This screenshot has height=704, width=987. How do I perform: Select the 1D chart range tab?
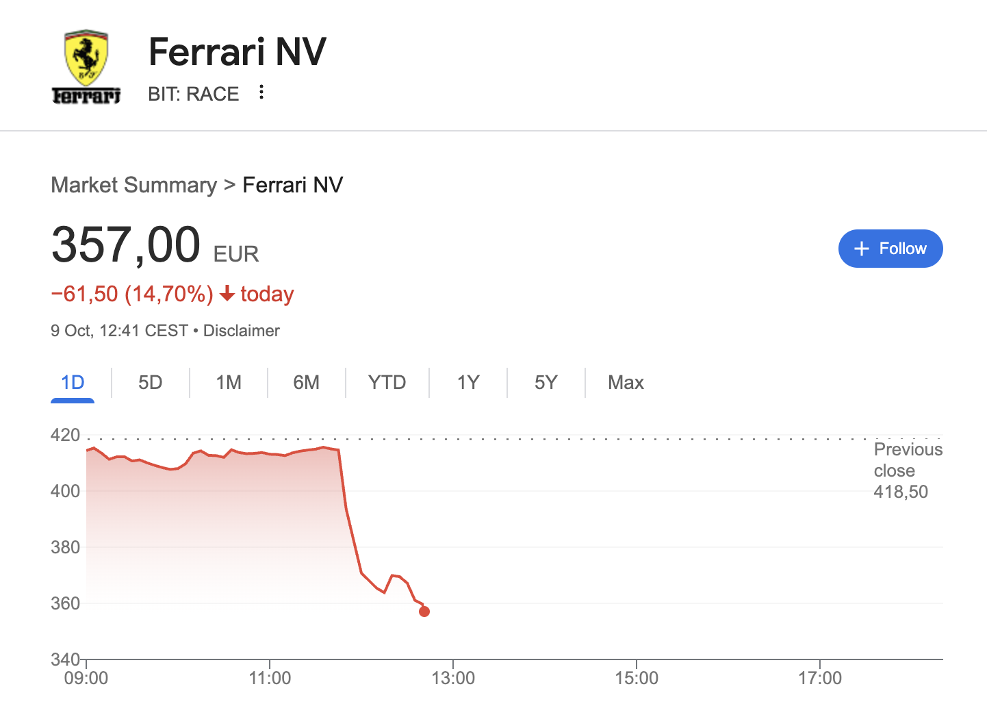[x=73, y=382]
